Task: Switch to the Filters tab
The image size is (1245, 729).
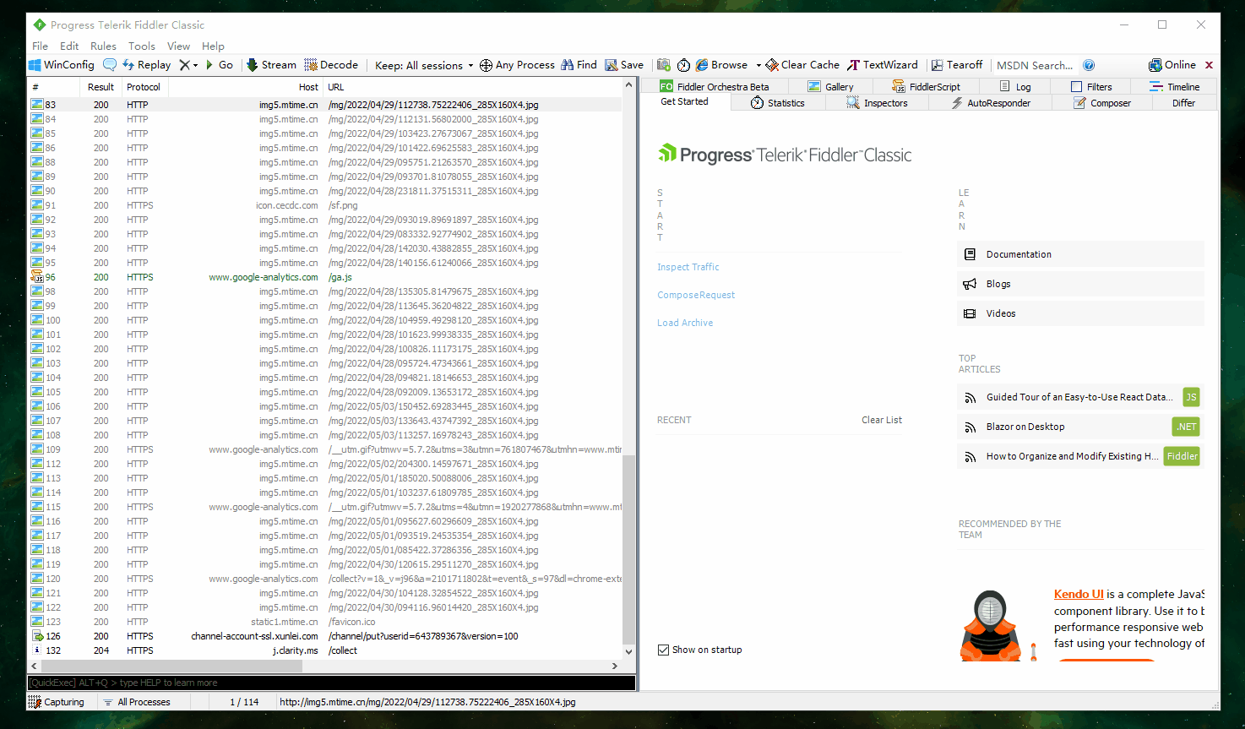Action: pos(1091,86)
